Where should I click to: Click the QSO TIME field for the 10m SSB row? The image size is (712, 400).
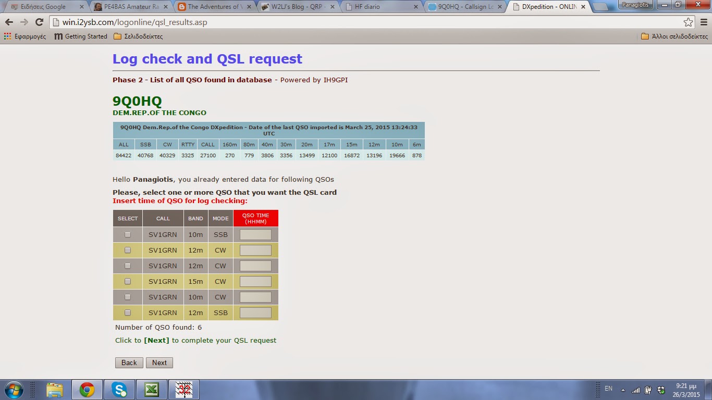[x=255, y=234]
